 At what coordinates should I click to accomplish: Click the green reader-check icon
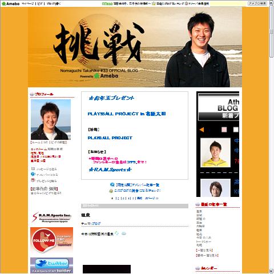[111, 191]
